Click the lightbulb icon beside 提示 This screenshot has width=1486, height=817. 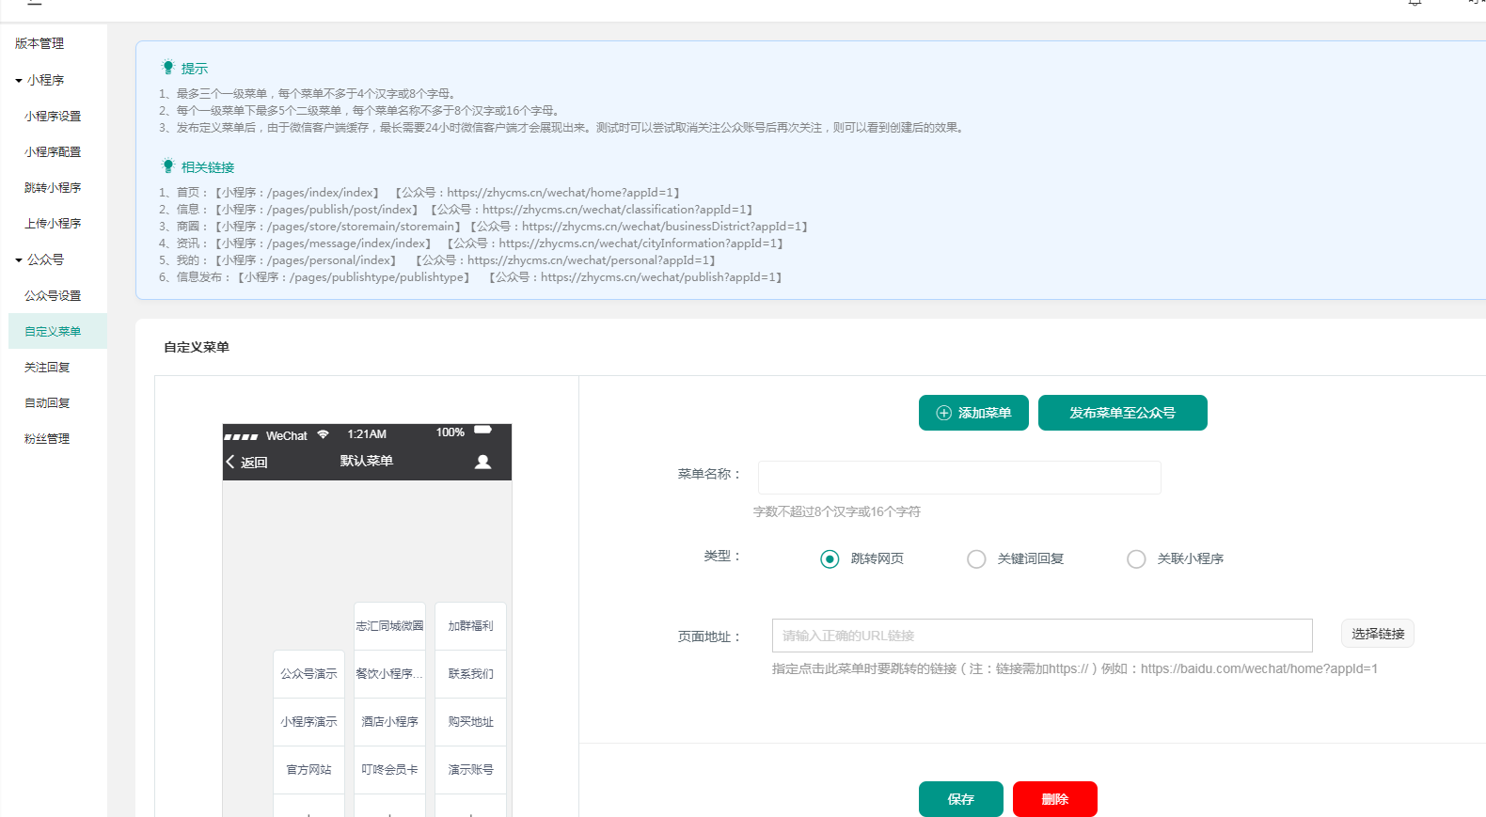(x=168, y=68)
